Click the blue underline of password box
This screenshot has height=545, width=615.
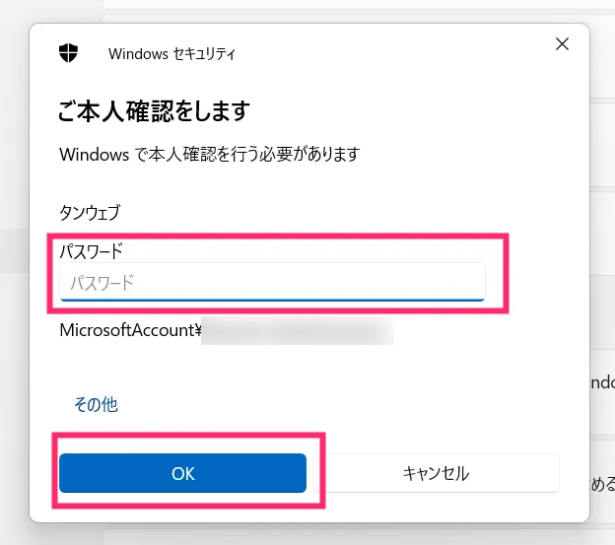tap(272, 300)
